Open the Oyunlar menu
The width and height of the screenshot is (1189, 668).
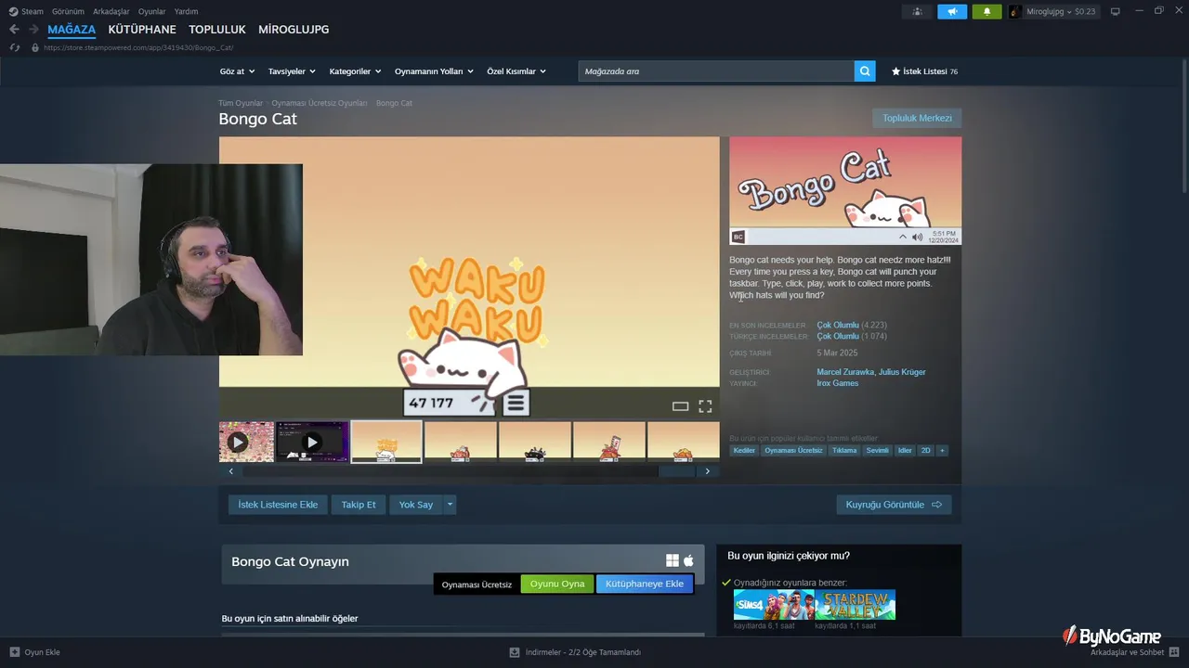(151, 11)
